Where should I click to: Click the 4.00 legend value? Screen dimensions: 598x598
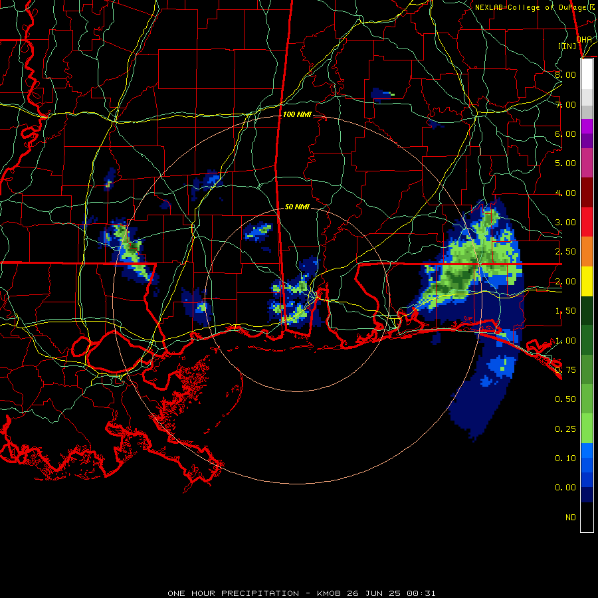pos(565,193)
